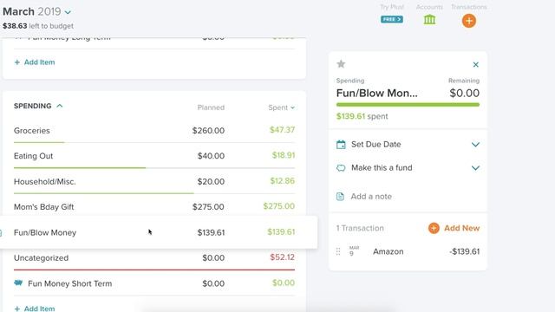Click the orange Transactions plus icon
555x312 pixels.
coord(468,21)
